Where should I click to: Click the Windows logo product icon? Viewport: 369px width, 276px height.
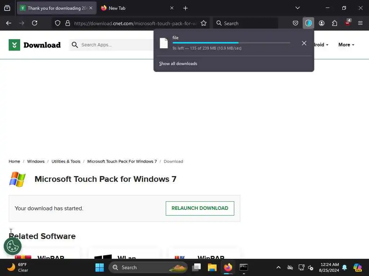[x=17, y=179]
